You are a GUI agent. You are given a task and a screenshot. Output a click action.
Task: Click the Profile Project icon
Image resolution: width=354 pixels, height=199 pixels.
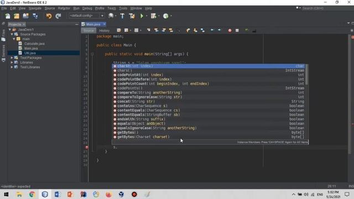click(166, 16)
